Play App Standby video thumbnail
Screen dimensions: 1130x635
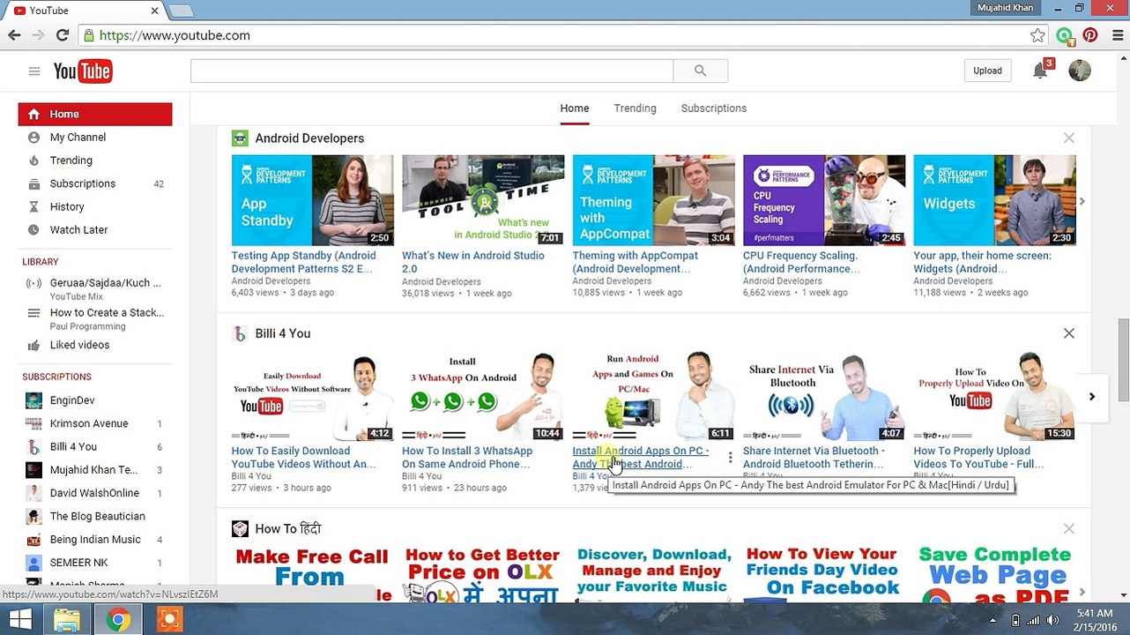[312, 200]
